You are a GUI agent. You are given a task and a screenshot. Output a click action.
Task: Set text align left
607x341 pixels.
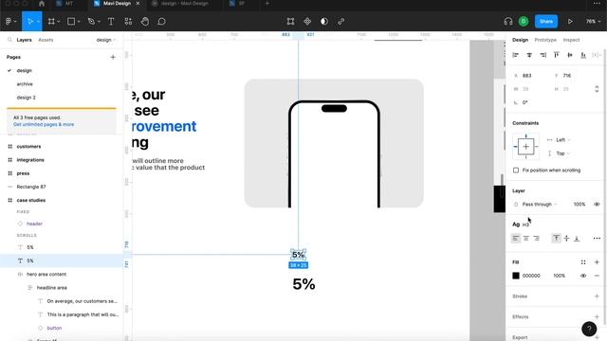[x=516, y=239]
